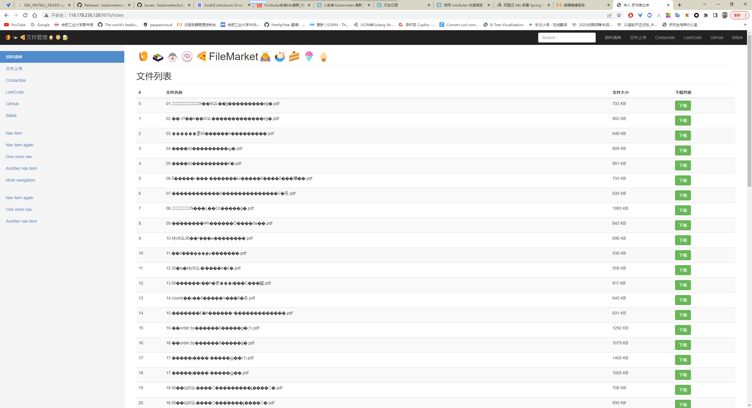Viewport: 752px width, 408px height.
Task: Go back with the browser back arrow
Action: [x=6, y=15]
